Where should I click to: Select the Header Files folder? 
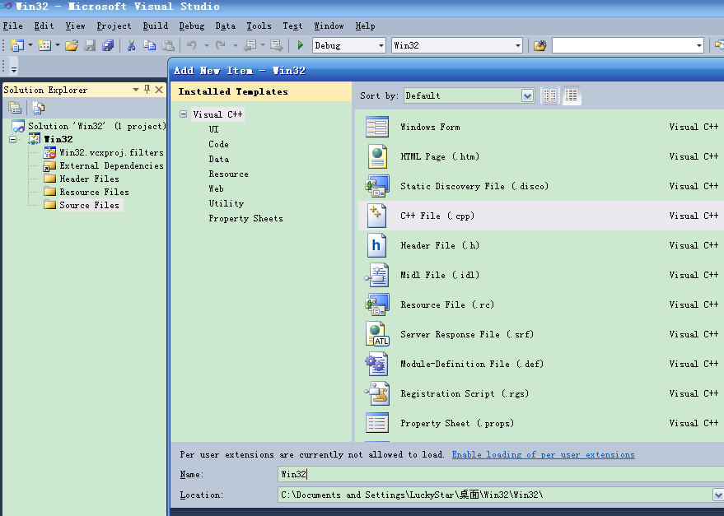pos(89,179)
